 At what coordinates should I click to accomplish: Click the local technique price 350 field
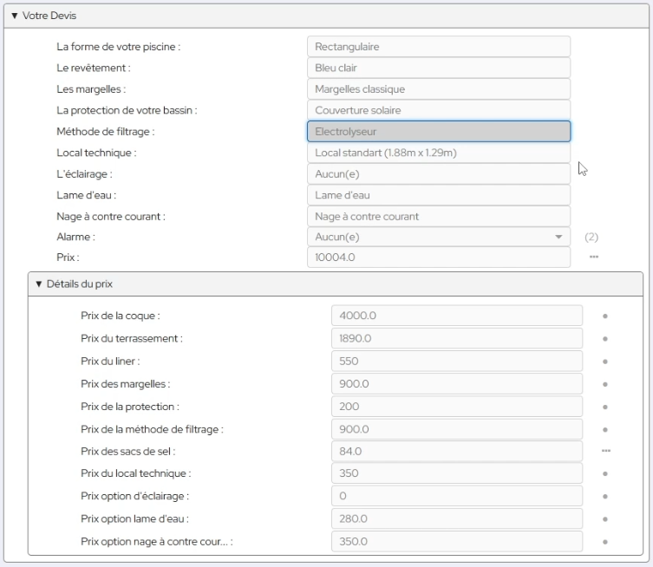click(457, 473)
